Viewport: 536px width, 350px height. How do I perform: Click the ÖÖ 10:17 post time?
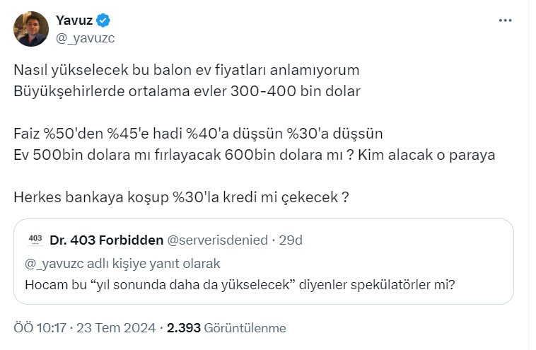tap(40, 328)
